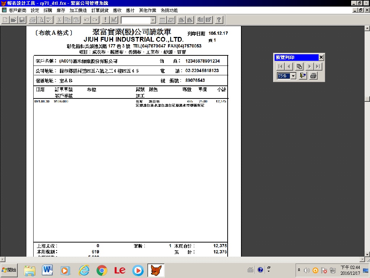
Task: Click the Help question mark toolbar icon
Action: coord(219,20)
